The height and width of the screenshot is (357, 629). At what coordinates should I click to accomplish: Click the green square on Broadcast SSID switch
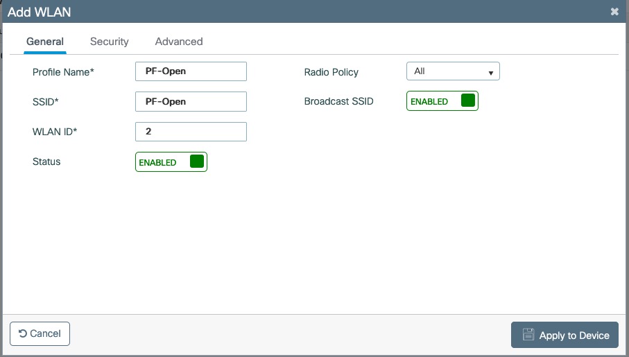click(x=468, y=101)
